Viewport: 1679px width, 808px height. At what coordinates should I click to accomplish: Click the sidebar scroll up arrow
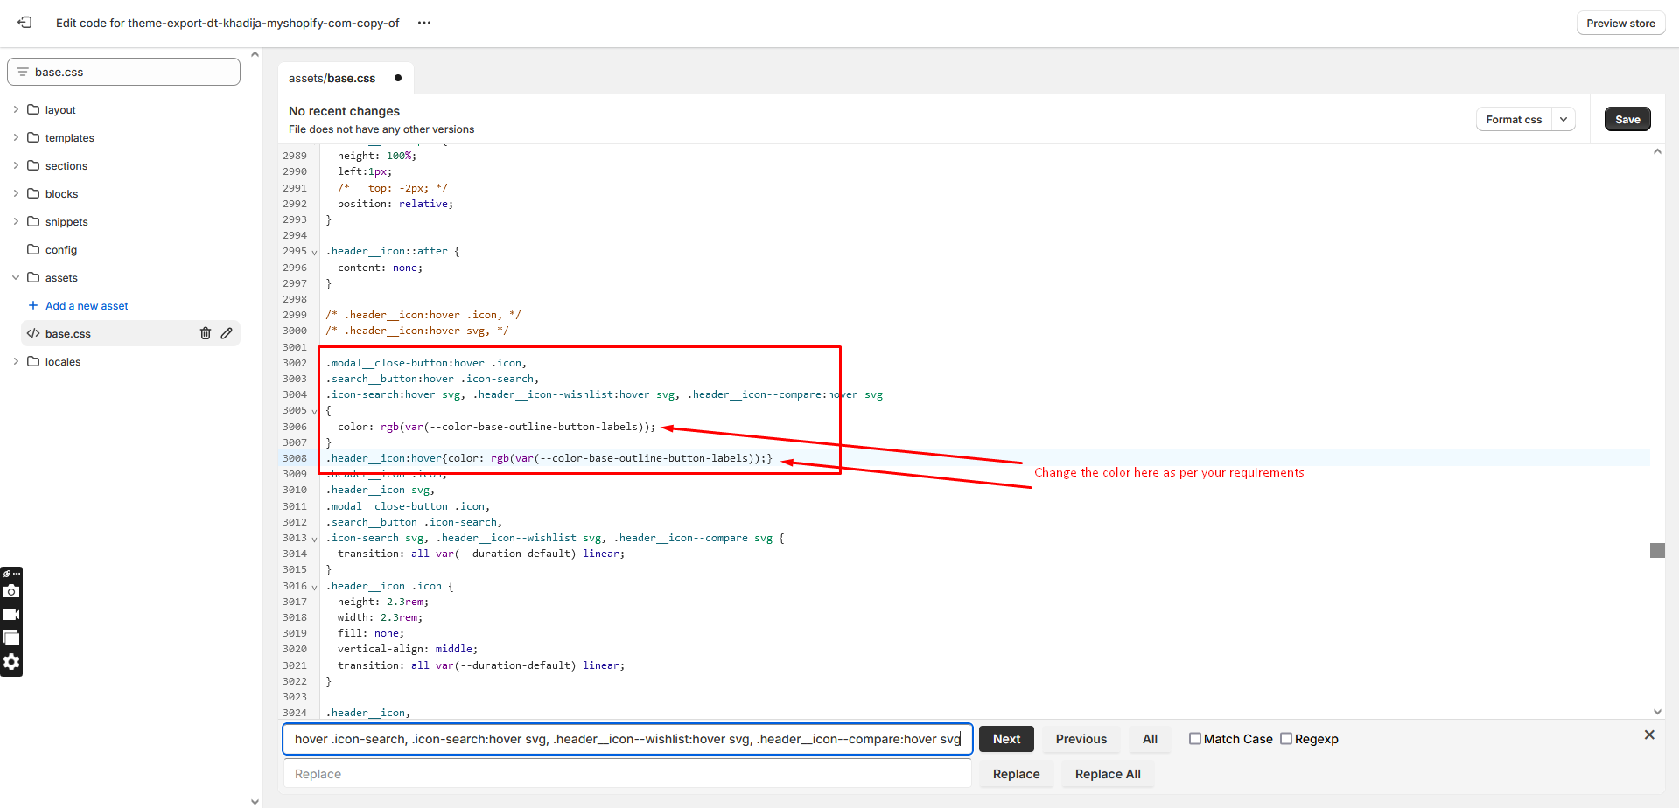point(255,54)
